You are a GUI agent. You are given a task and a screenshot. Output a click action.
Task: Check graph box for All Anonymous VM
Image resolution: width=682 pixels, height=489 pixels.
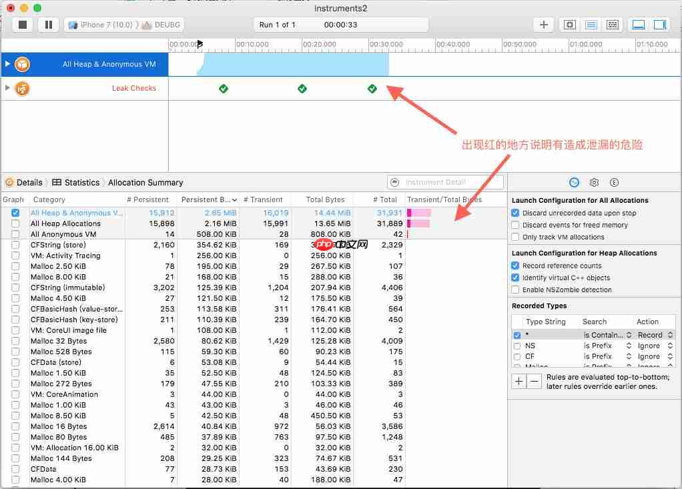click(15, 234)
